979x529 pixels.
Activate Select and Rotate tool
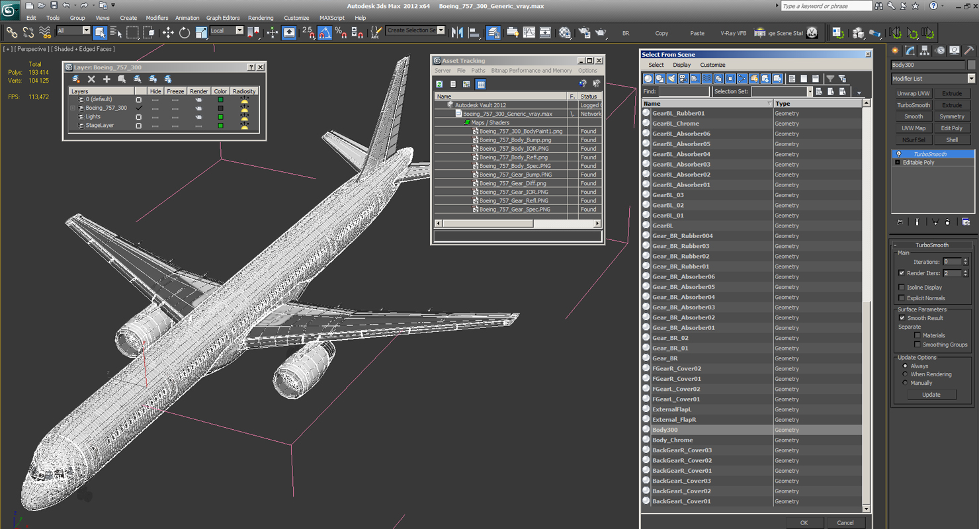[x=185, y=32]
